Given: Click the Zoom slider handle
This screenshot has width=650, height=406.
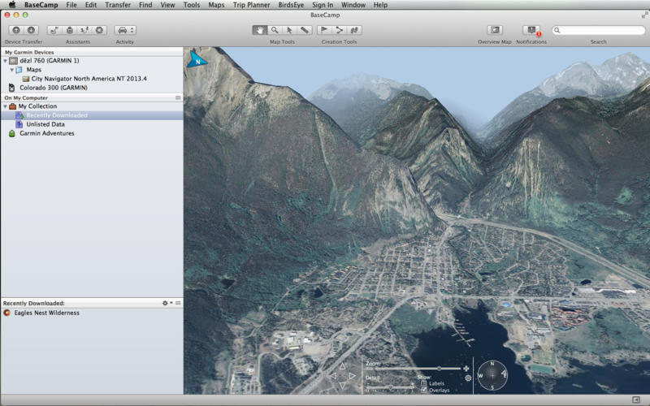Looking at the screenshot, I should (x=440, y=369).
